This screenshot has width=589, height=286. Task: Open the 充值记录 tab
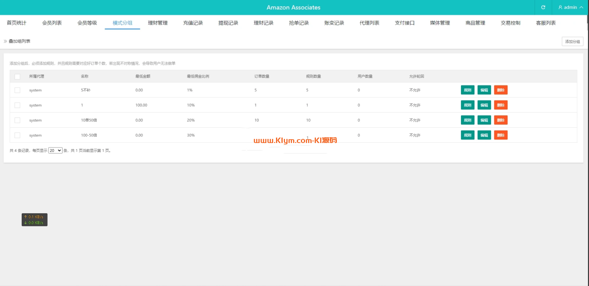point(193,23)
